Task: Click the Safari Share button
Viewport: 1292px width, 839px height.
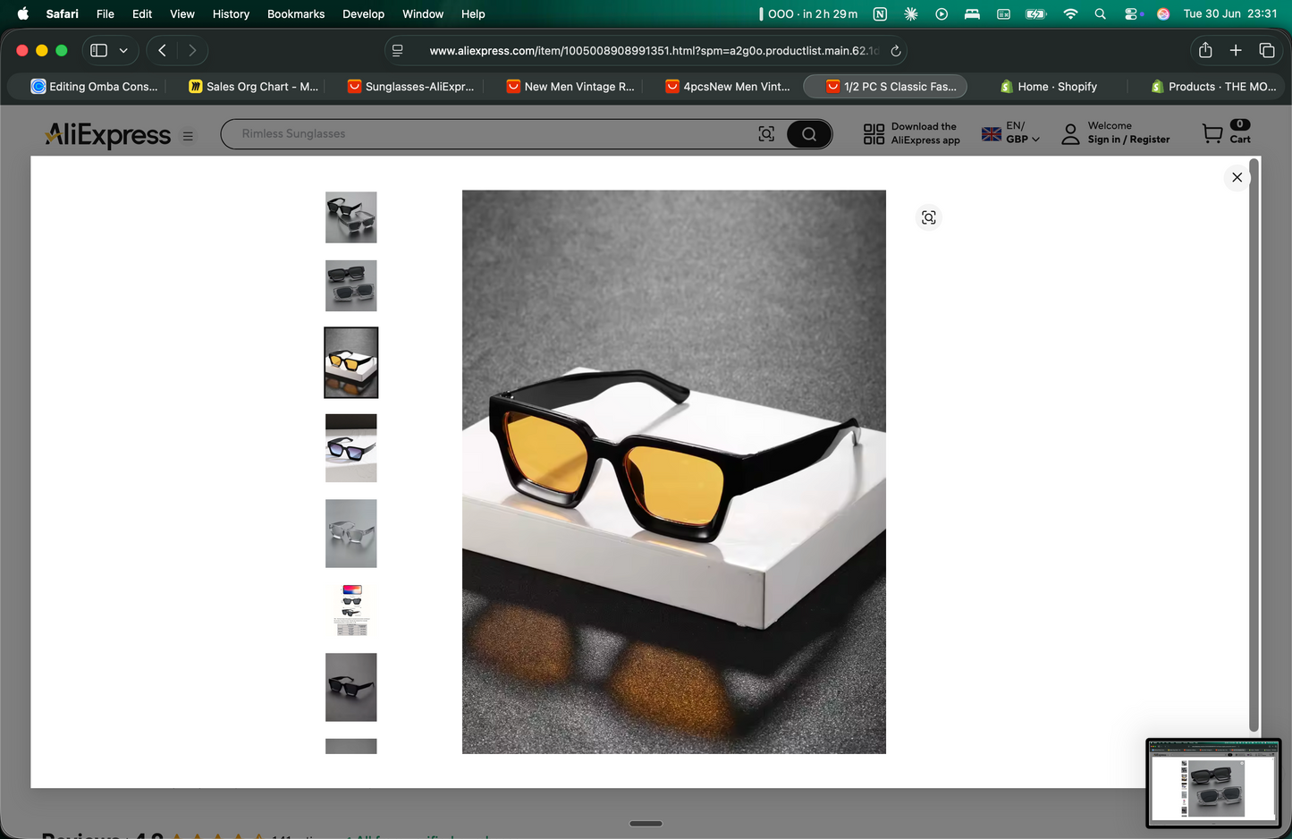Action: point(1205,50)
